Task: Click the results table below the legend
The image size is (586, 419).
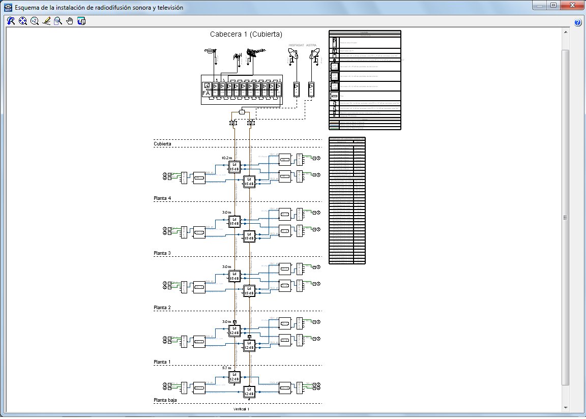Action: [x=347, y=200]
